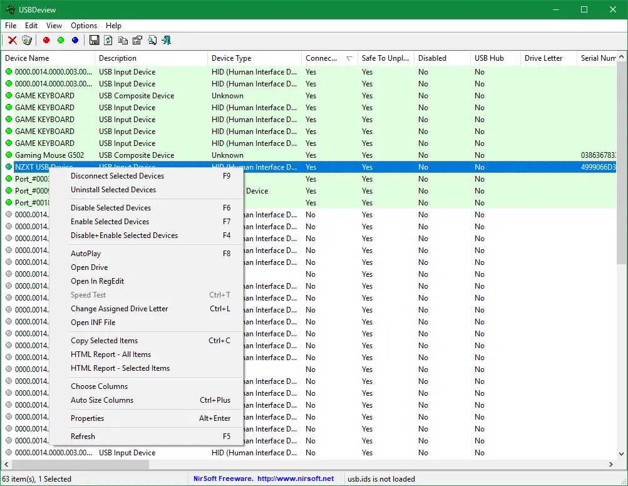Click the Refresh toolbar icon

pos(108,41)
